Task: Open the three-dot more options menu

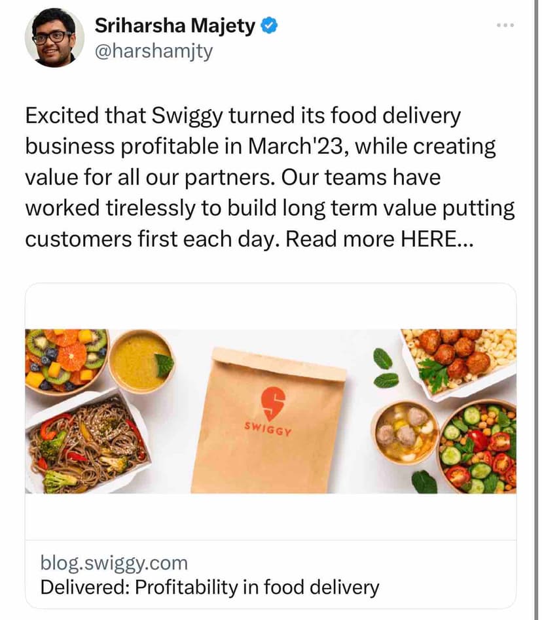Action: (x=505, y=26)
